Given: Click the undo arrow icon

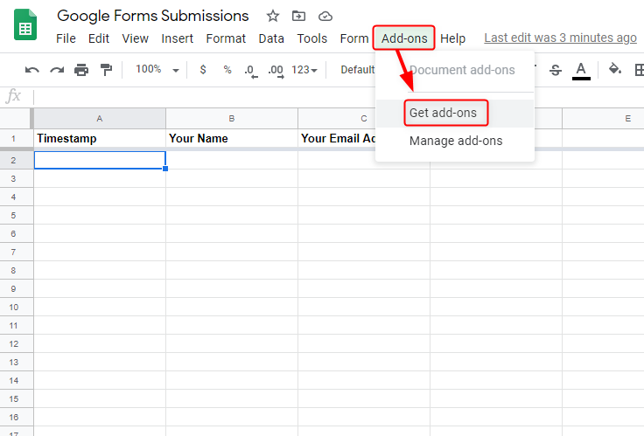Looking at the screenshot, I should 32,70.
